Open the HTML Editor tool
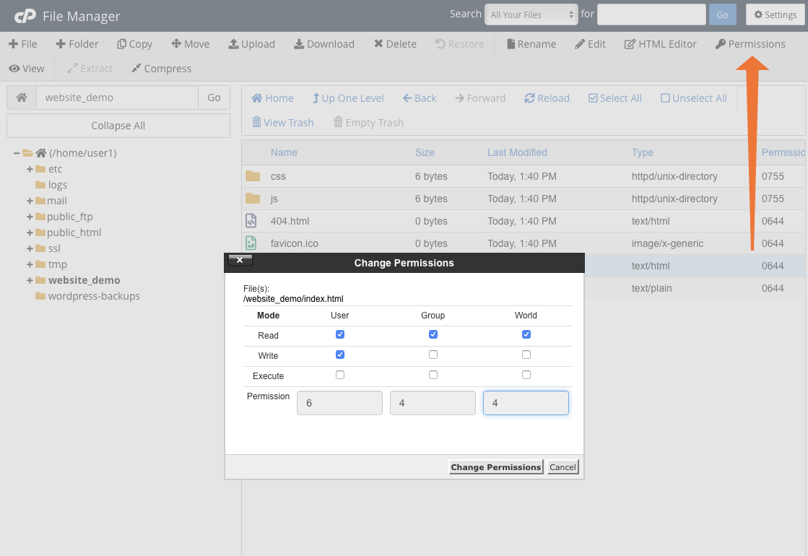The width and height of the screenshot is (808, 556). click(x=660, y=44)
